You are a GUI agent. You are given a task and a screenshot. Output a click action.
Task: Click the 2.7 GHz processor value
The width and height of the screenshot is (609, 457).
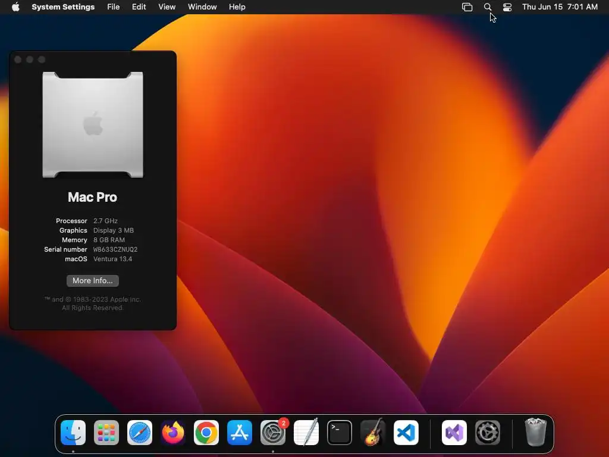tap(105, 221)
